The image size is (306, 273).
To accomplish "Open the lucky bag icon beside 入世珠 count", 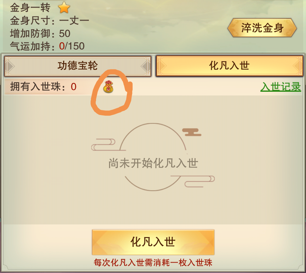I will point(108,86).
